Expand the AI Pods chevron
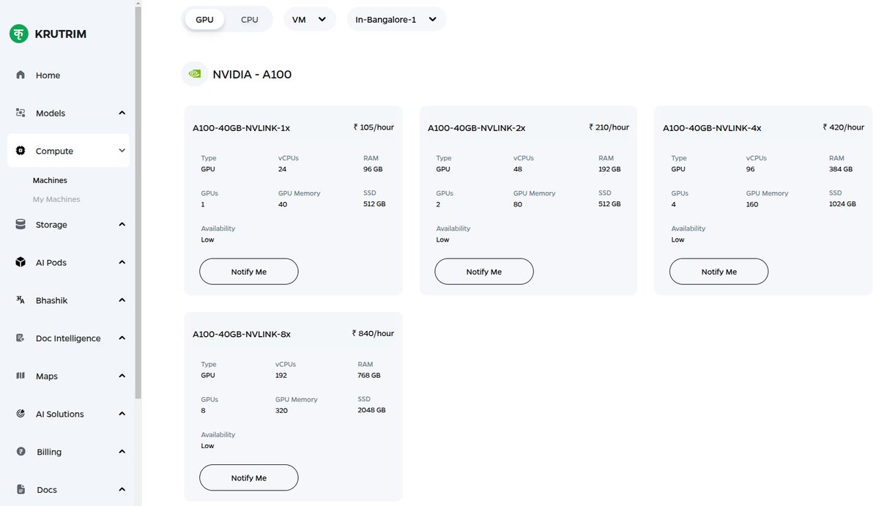879x506 pixels. point(122,262)
